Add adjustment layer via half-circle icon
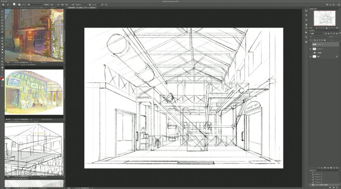 (328, 167)
